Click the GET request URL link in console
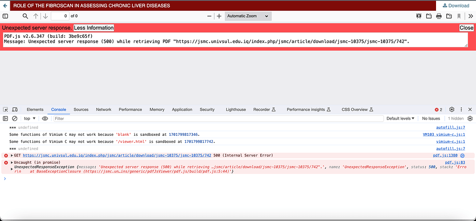The width and height of the screenshot is (476, 221). tap(117, 155)
